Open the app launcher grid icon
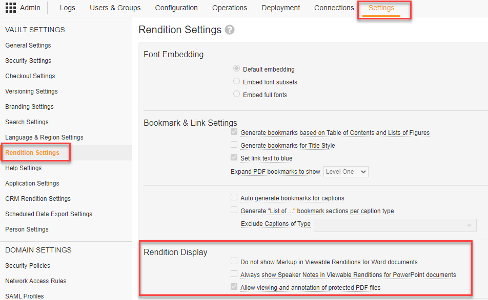This screenshot has width=488, height=300. point(10,8)
